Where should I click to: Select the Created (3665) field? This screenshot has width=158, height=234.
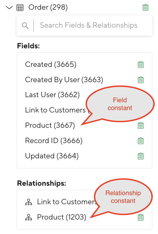click(51, 64)
